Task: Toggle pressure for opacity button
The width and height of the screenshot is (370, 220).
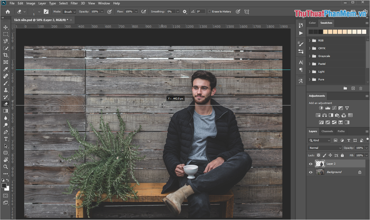Action: (x=109, y=12)
